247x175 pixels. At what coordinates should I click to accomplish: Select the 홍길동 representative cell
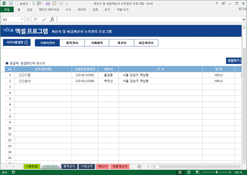(108, 75)
